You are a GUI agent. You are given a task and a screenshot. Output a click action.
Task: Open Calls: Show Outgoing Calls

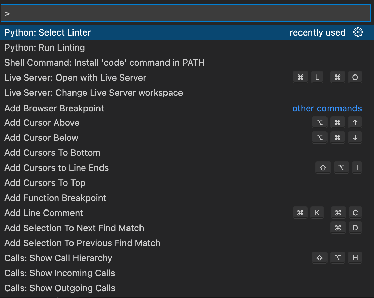coord(187,288)
